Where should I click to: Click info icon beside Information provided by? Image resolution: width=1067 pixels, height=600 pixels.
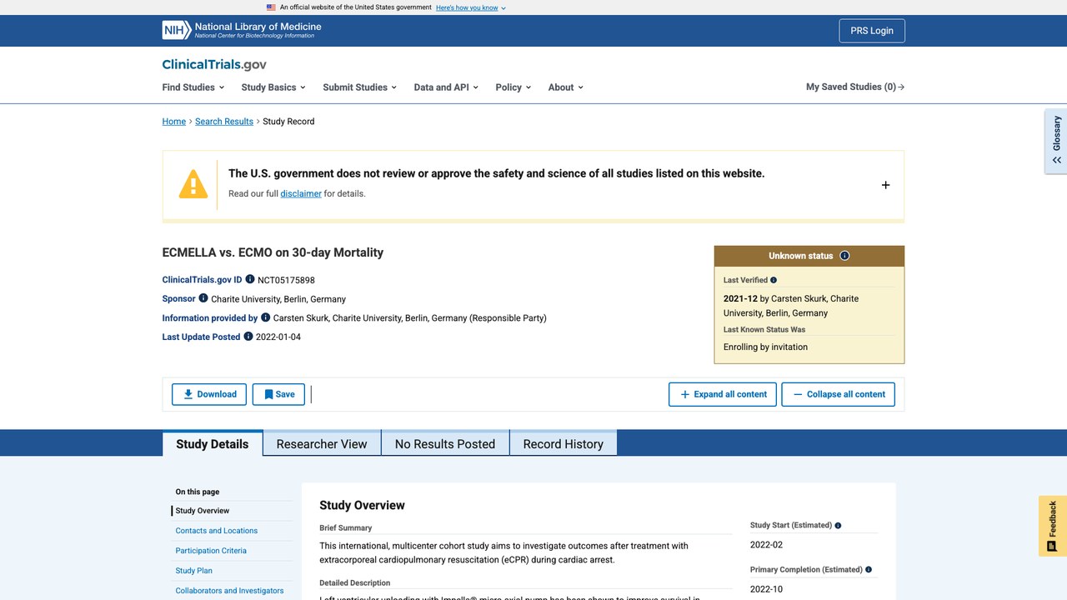[x=266, y=317]
